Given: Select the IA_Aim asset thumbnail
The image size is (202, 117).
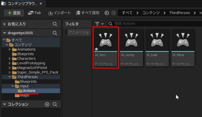Looking at the screenshot, I should click(x=106, y=40).
